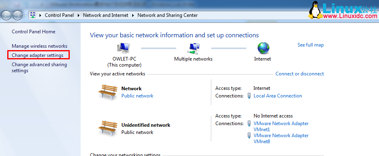Select Control Panel in the breadcrumb
The height and width of the screenshot is (156, 379).
(x=59, y=15)
